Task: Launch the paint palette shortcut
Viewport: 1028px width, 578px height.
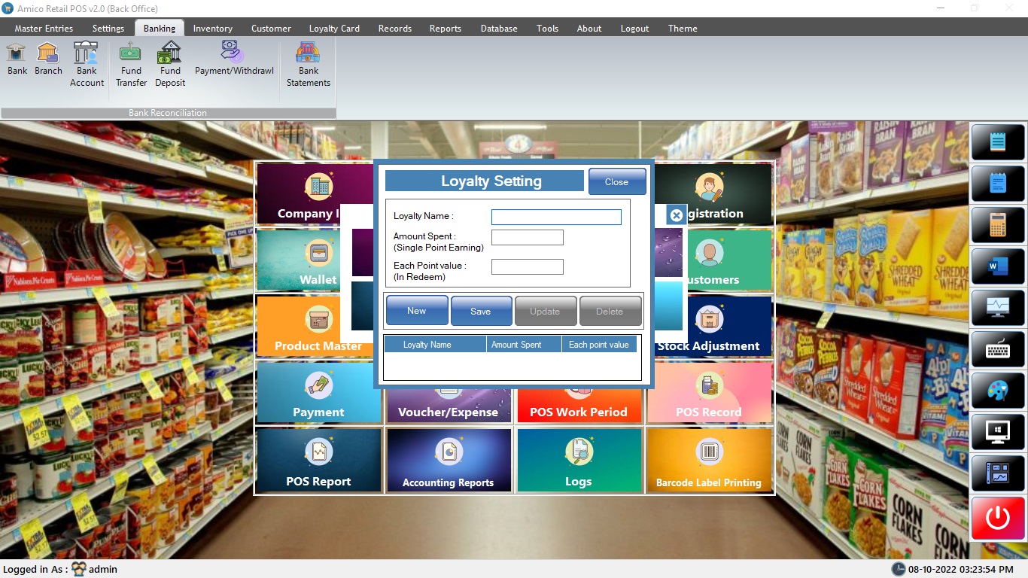Action: [998, 391]
